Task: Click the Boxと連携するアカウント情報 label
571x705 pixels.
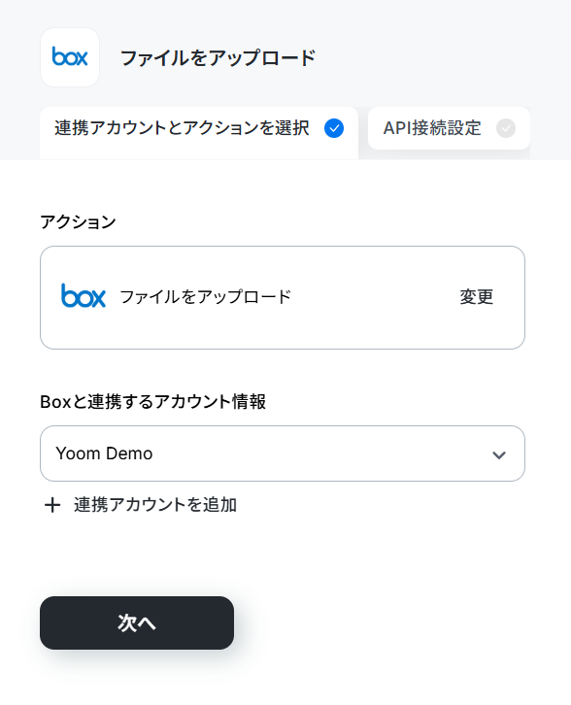Action: tap(152, 401)
